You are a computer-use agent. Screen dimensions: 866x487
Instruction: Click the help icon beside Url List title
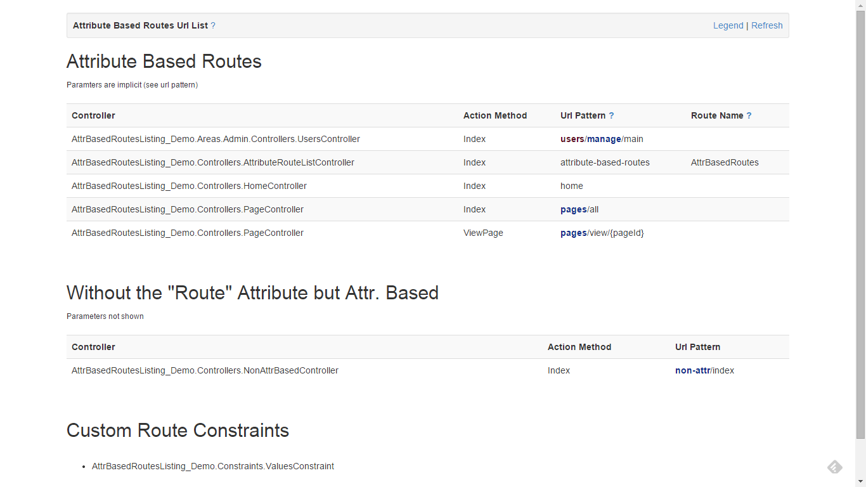click(x=213, y=25)
